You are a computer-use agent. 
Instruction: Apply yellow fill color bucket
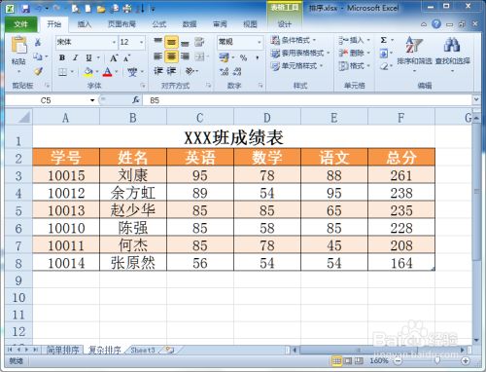pyautogui.click(x=87, y=72)
